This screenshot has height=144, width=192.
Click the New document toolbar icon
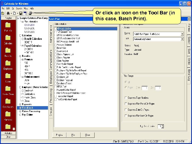(14, 13)
